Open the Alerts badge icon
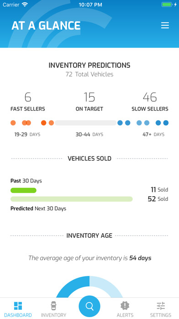This screenshot has width=179, height=319. click(125, 306)
